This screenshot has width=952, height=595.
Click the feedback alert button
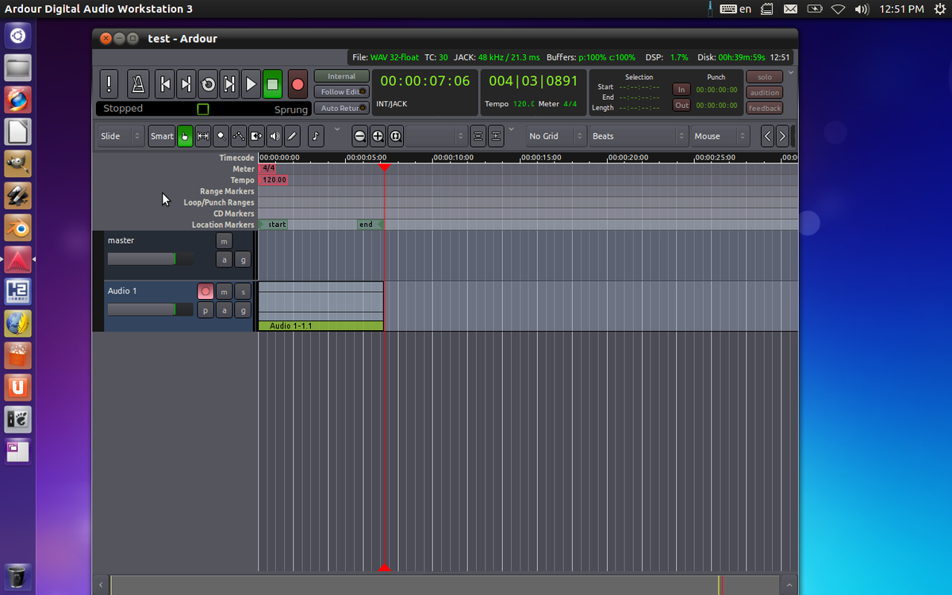pos(765,108)
